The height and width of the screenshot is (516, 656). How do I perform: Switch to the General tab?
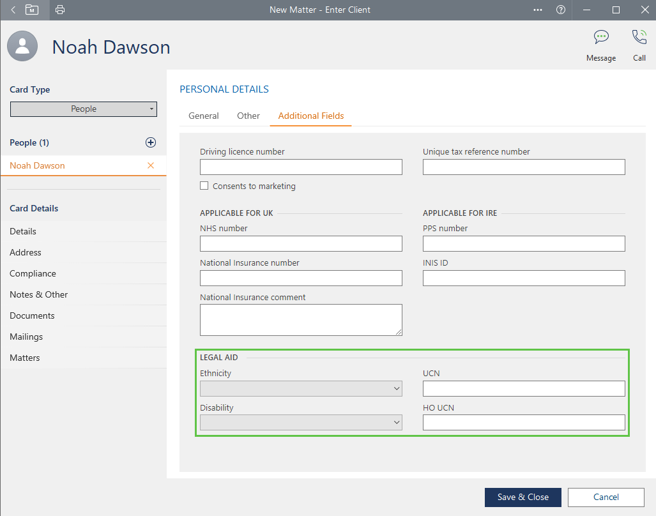(204, 116)
